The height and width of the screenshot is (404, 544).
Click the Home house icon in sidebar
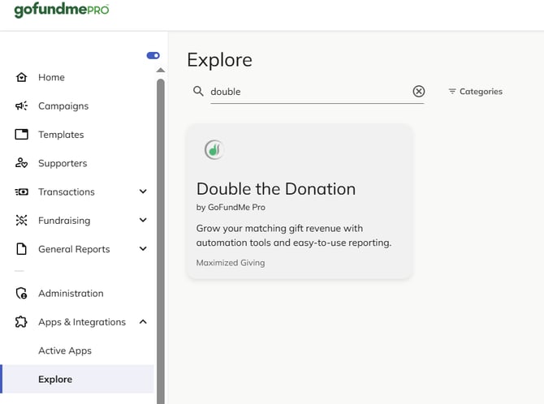(x=22, y=77)
